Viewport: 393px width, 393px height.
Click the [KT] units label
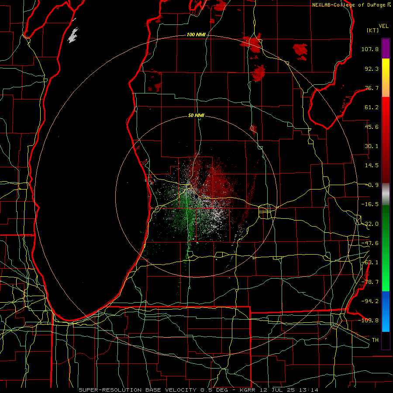(373, 30)
